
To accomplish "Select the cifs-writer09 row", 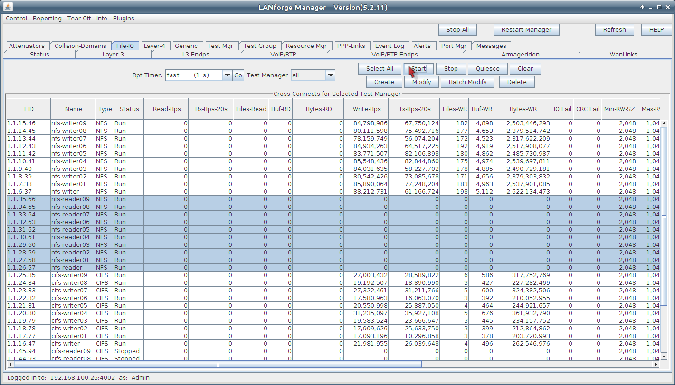I will (x=333, y=275).
